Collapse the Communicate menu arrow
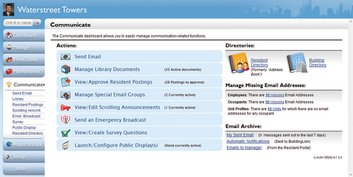The image size is (353, 177). pos(44,85)
